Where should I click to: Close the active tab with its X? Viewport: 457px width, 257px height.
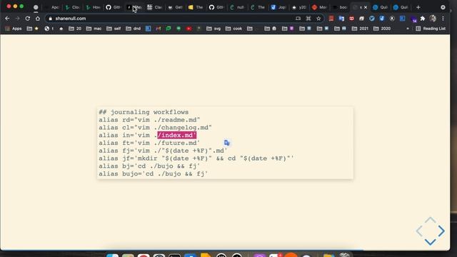point(366,7)
